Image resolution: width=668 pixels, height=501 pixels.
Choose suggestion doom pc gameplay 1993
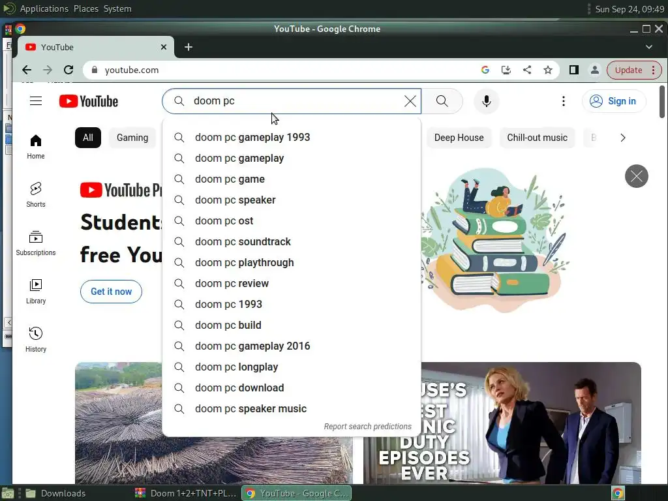[x=292, y=137]
